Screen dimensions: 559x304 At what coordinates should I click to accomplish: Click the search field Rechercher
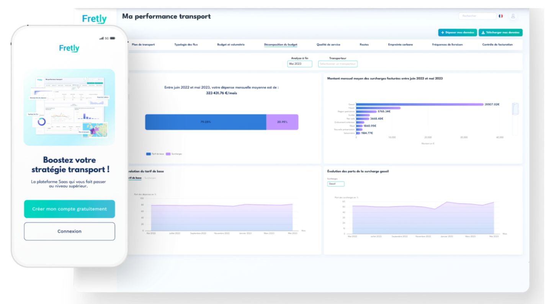477,16
